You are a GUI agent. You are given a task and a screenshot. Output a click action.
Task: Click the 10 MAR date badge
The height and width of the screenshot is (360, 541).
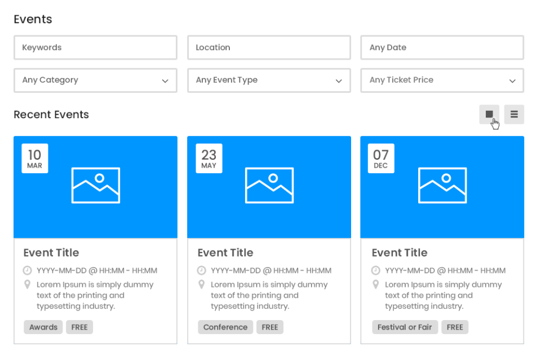tap(34, 158)
